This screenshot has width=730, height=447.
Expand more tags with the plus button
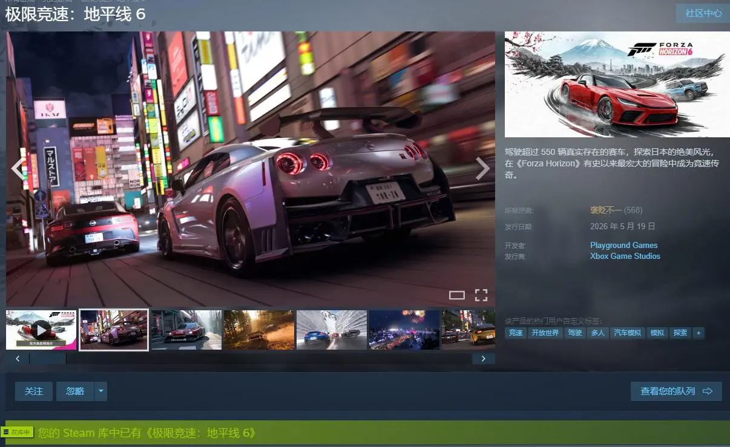[699, 333]
